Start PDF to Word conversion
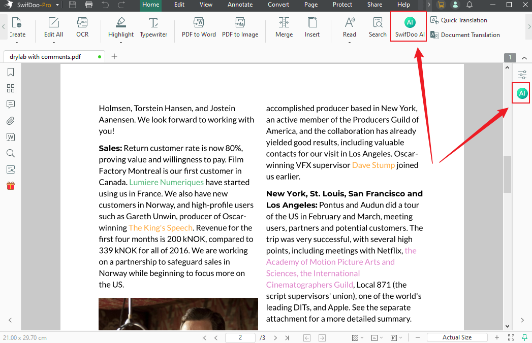Image resolution: width=532 pixels, height=343 pixels. [199, 27]
